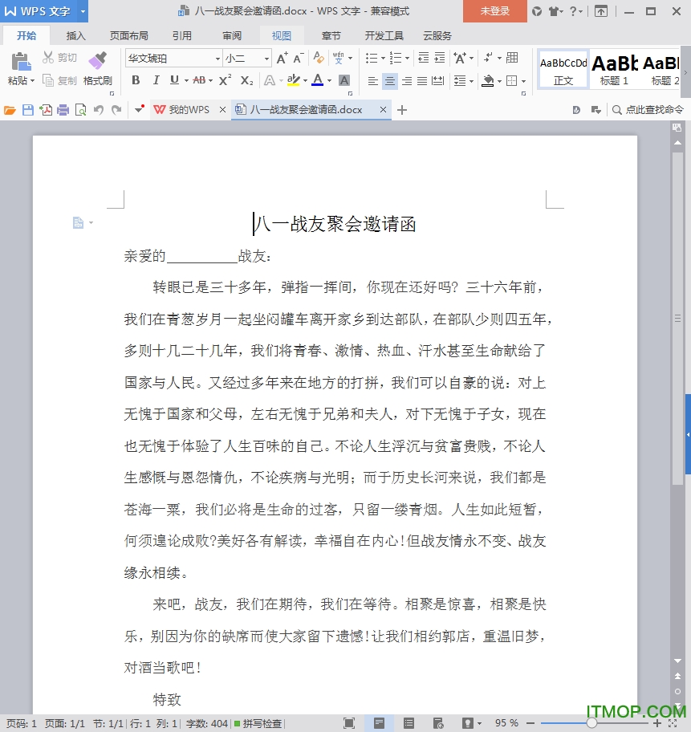Click the spell check status indicator
Screen dimensions: 691x732
coord(258,723)
